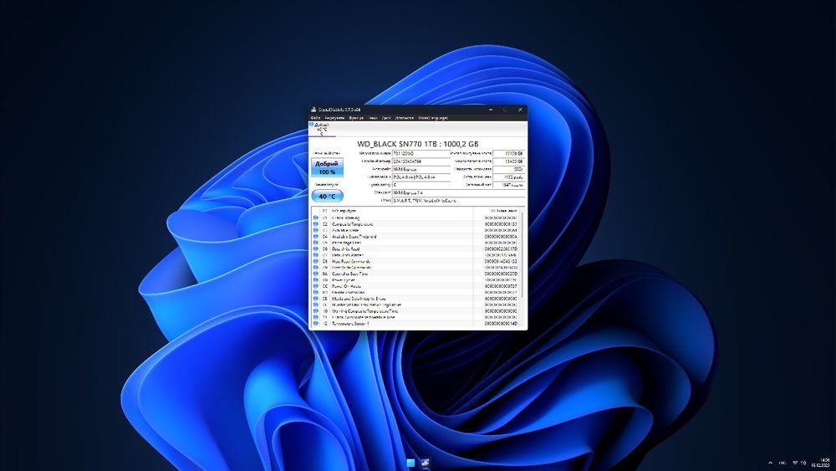
Task: Click the 40 °C temperature button
Action: pyautogui.click(x=327, y=197)
